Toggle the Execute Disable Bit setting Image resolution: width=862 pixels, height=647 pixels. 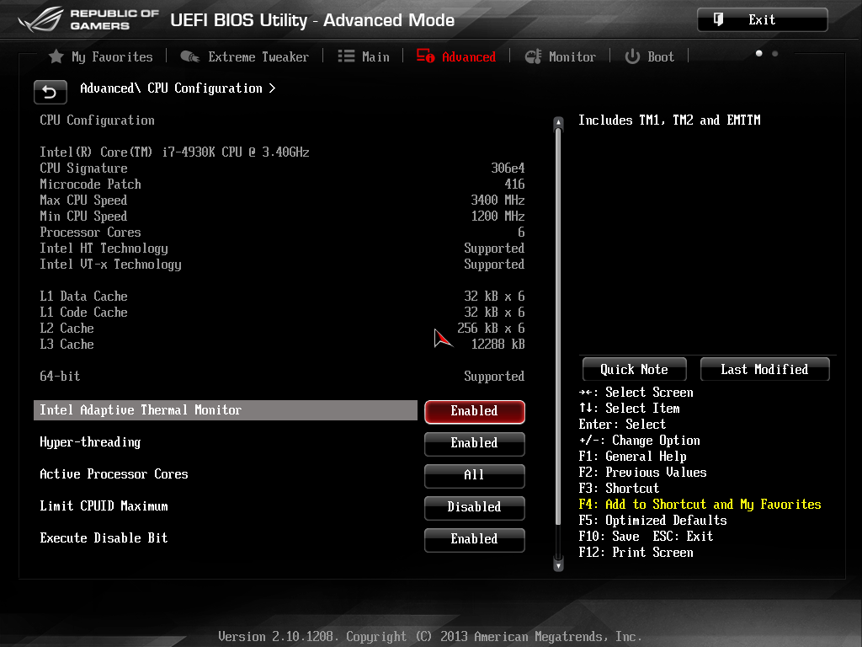pos(474,539)
